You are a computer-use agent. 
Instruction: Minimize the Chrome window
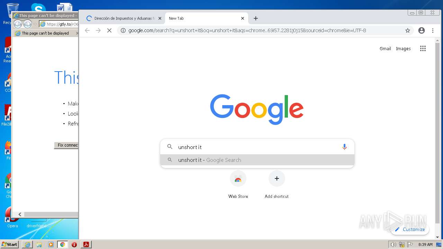[x=412, y=13]
